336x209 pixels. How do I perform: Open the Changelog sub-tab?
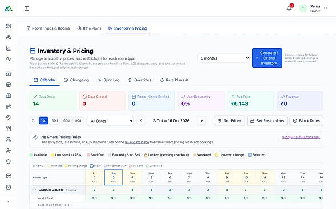[x=76, y=80]
